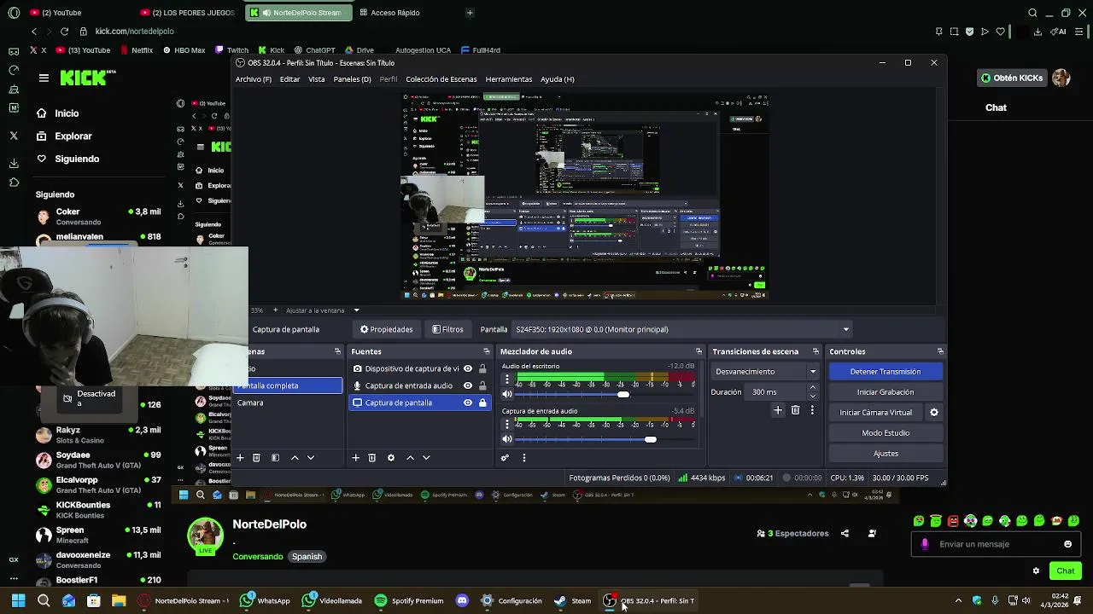This screenshot has height=614, width=1093.
Task: Pop out the Fuentes dock panel
Action: [487, 351]
